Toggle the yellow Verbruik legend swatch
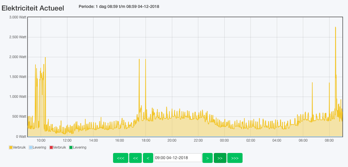The width and height of the screenshot is (348, 167). tap(11, 147)
